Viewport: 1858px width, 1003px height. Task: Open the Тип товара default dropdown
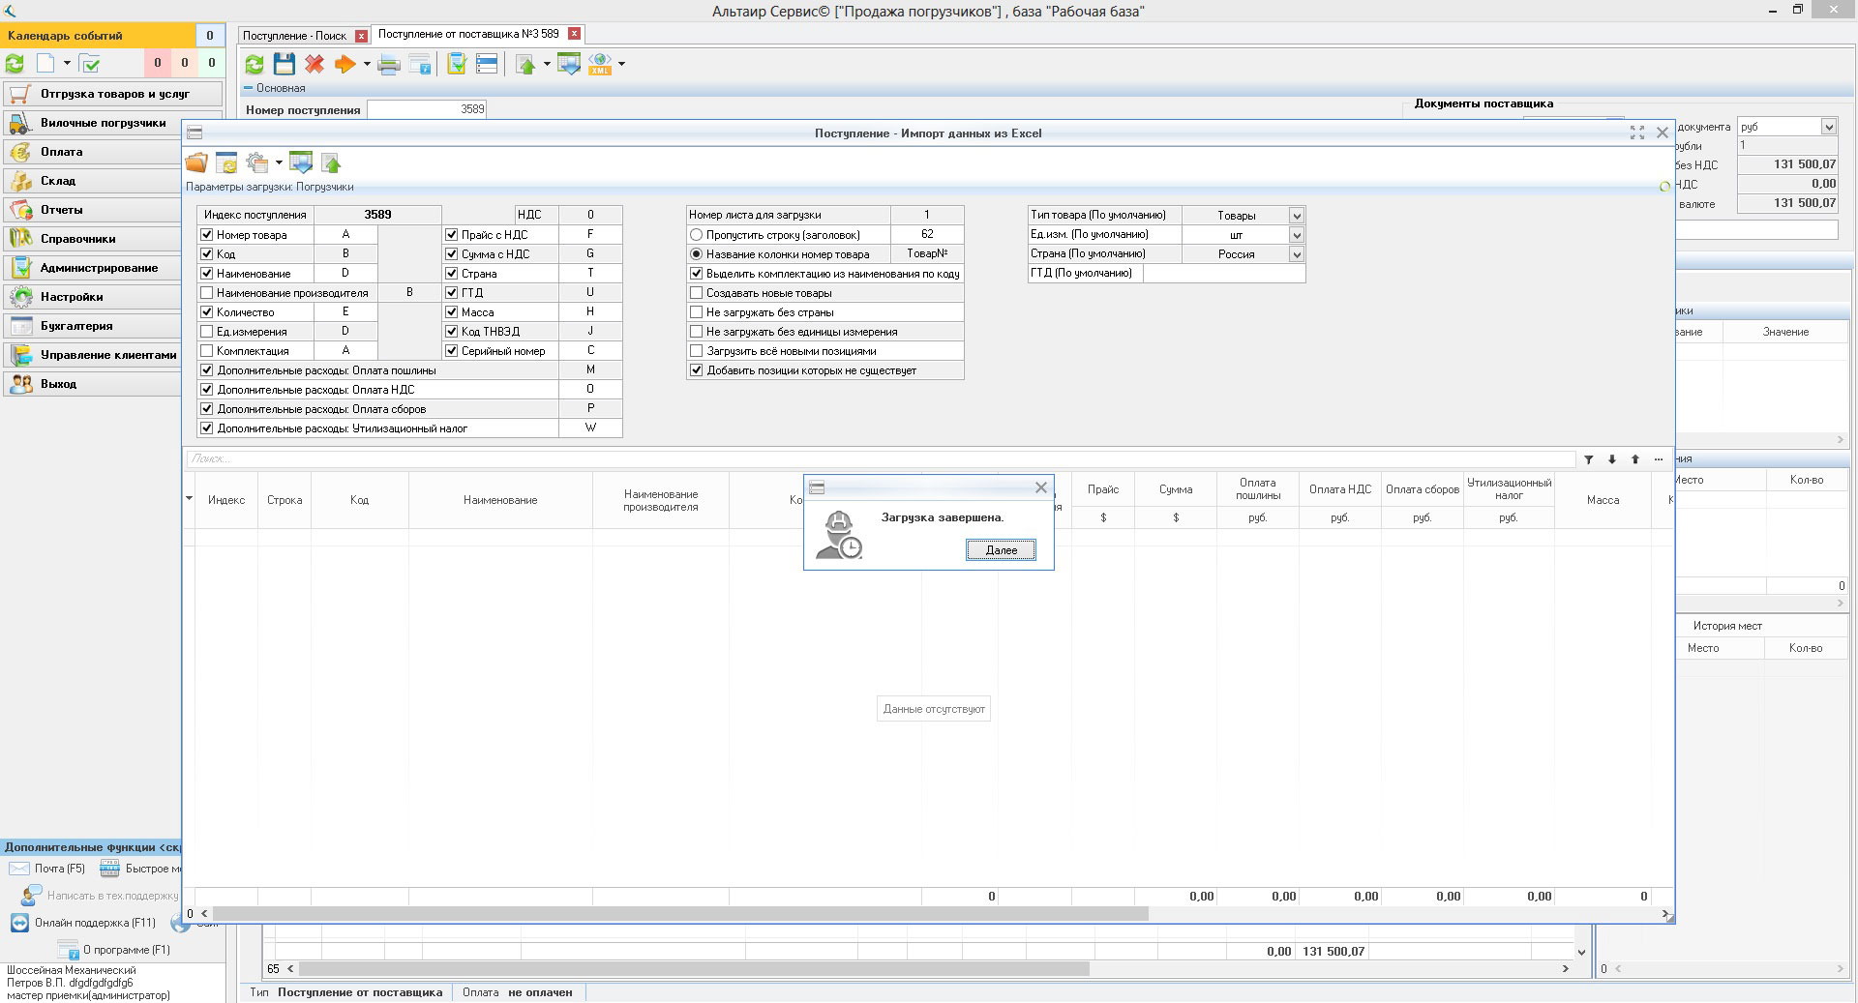(x=1297, y=215)
